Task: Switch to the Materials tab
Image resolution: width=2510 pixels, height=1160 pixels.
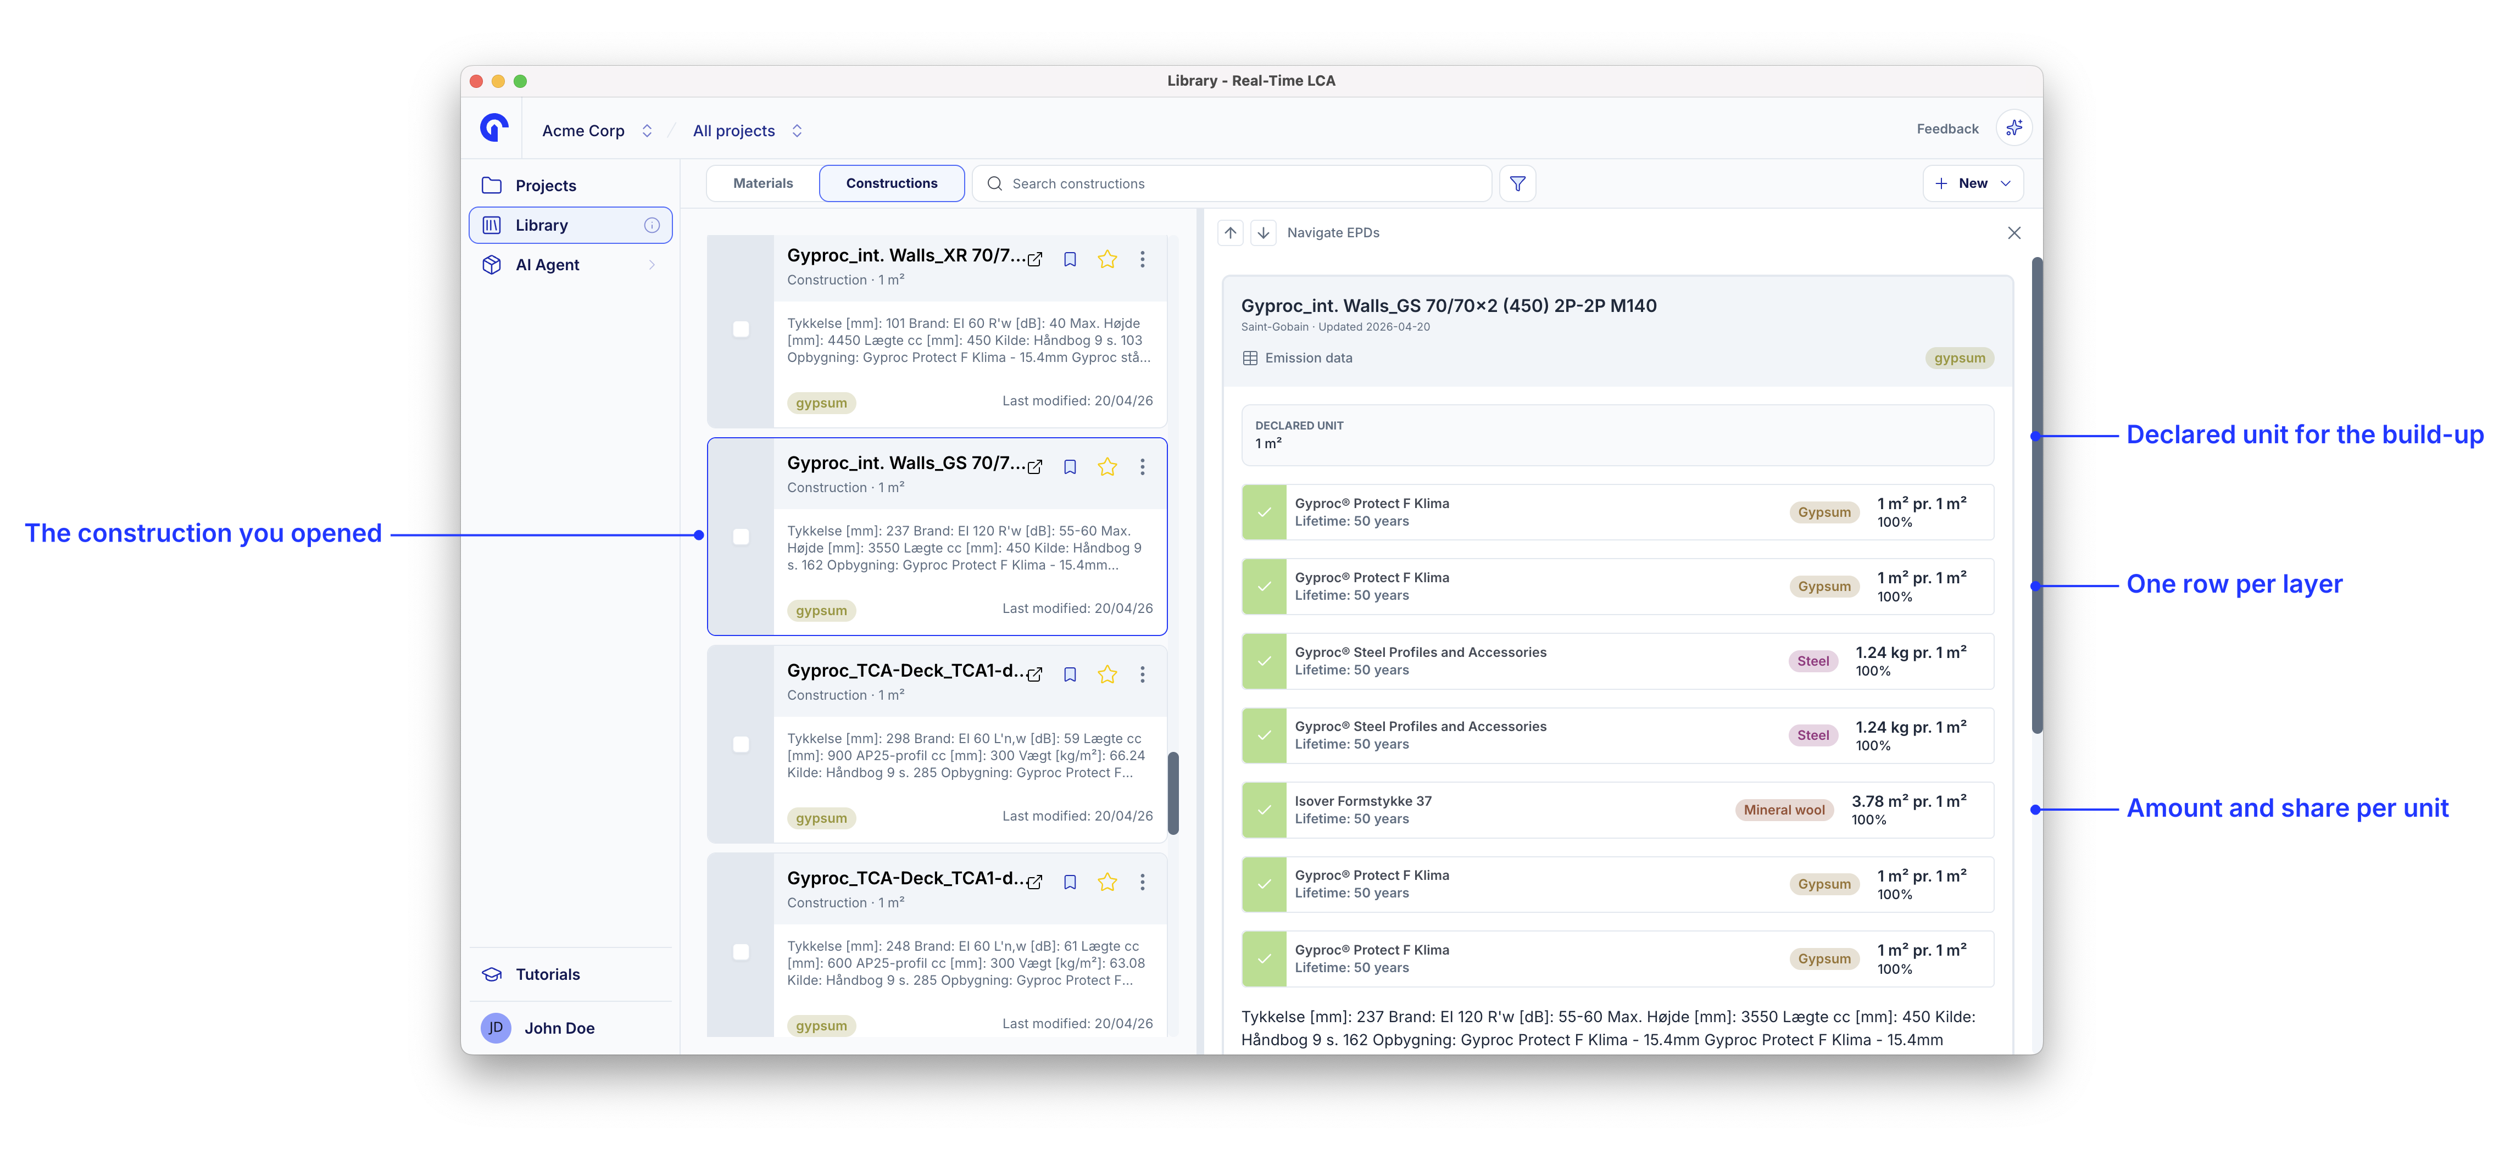Action: coord(763,183)
